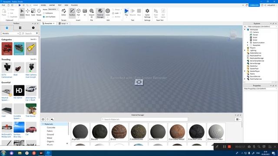Collapse the Materials tree in Material Manager

click(x=43, y=124)
